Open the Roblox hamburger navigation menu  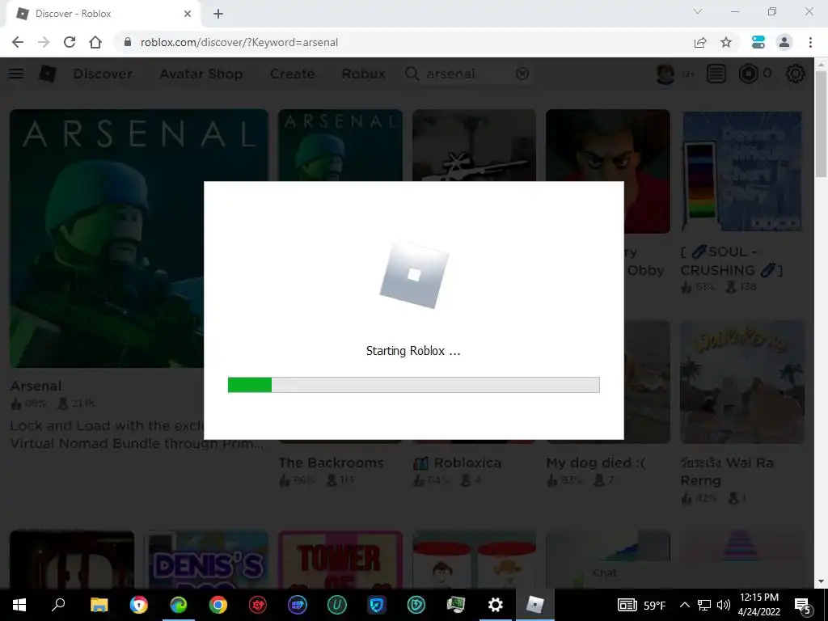16,74
